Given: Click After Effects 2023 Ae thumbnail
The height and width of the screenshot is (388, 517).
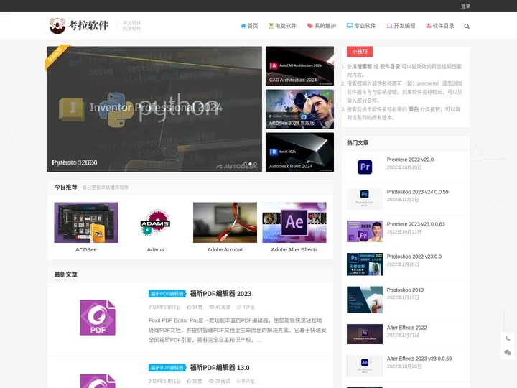Looking at the screenshot, I should [365, 366].
